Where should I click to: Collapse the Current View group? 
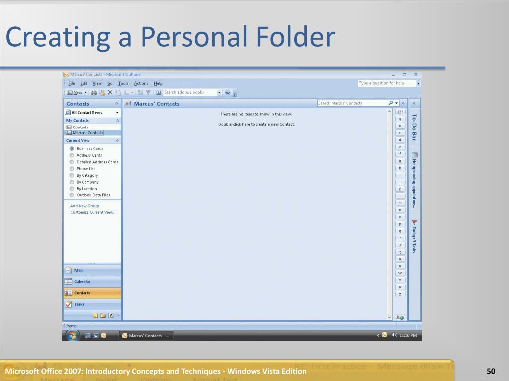(x=117, y=141)
